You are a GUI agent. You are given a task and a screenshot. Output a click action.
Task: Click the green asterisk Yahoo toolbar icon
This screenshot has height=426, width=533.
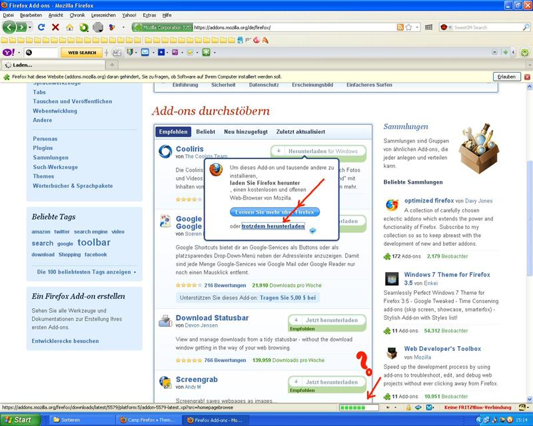(x=207, y=53)
